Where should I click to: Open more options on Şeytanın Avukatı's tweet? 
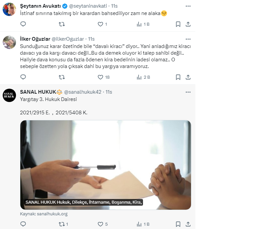(188, 6)
